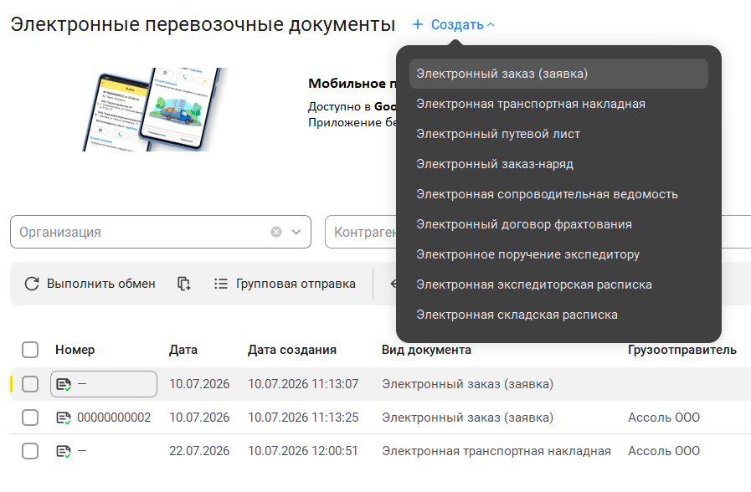Select Электронный договор фрахтования item

click(x=558, y=224)
